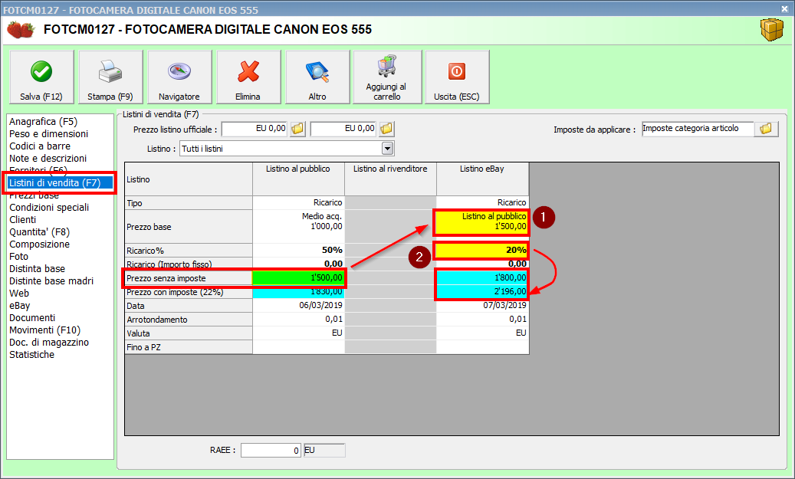
Task: Open the Web section in sidebar
Action: point(18,293)
